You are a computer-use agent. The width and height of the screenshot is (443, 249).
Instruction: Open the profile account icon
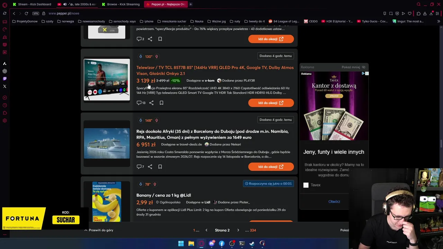[425, 13]
